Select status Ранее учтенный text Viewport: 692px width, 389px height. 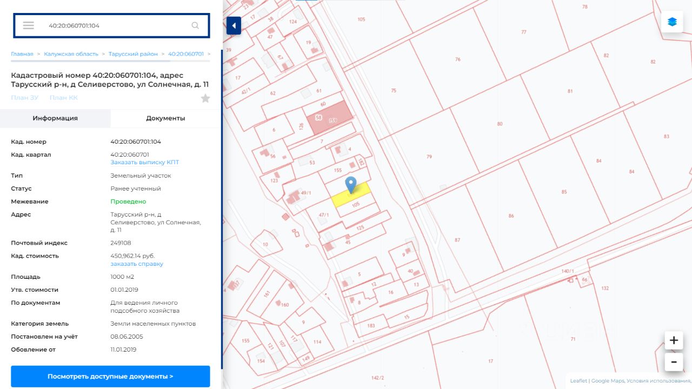point(136,189)
